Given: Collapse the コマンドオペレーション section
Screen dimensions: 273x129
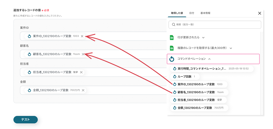Looking at the screenshot, I should (209, 59).
